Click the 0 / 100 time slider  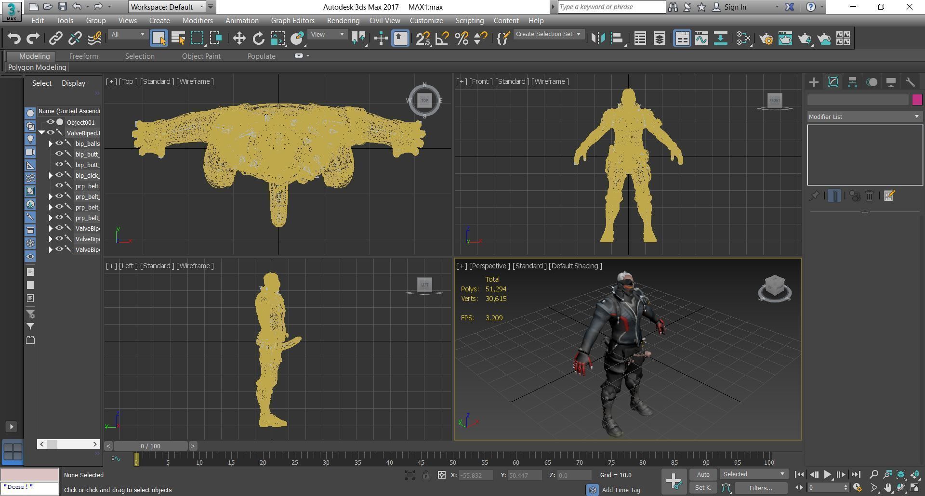point(151,446)
